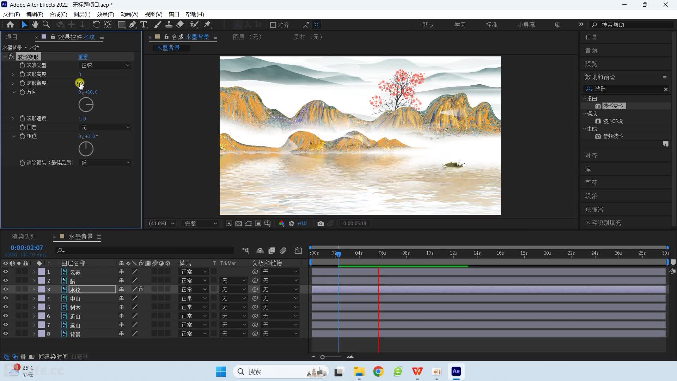Viewport: 677px width, 381px height.
Task: Select the Type text tool
Action: (x=144, y=25)
